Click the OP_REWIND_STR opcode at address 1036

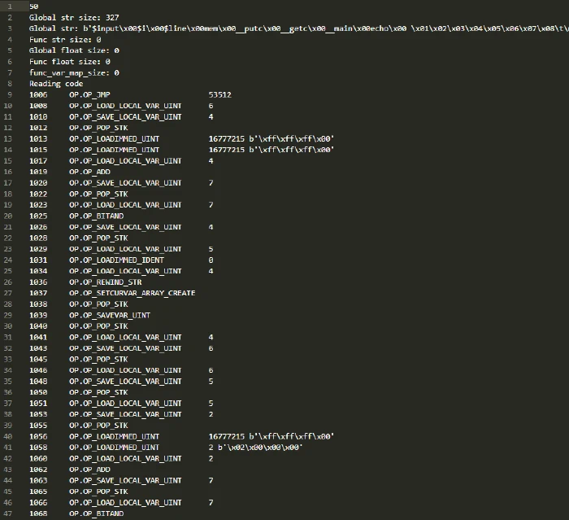(105, 282)
